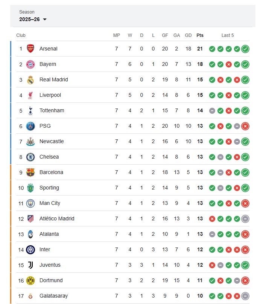Click the Bayern Munich badge
272x304 pixels.
click(x=30, y=64)
